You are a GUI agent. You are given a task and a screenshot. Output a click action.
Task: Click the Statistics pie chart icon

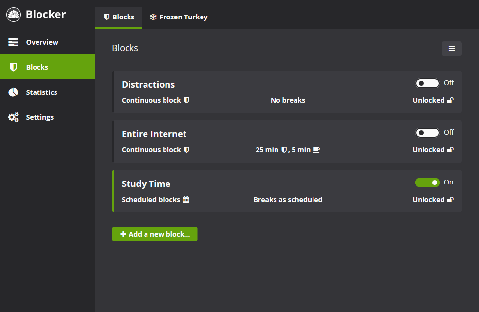13,92
